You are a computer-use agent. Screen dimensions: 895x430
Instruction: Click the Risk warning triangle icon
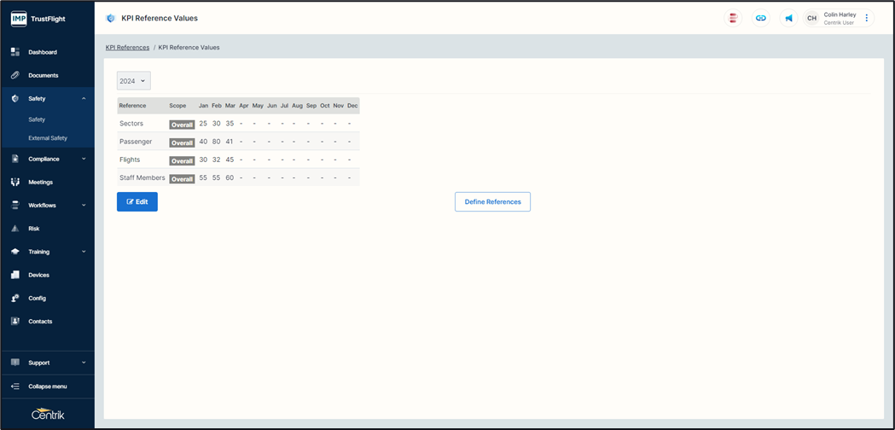pyautogui.click(x=15, y=229)
